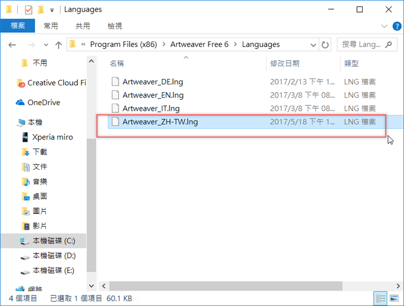The width and height of the screenshot is (404, 306).
Task: Click the file list horizontal scrollbar thumb
Action: coord(226,286)
